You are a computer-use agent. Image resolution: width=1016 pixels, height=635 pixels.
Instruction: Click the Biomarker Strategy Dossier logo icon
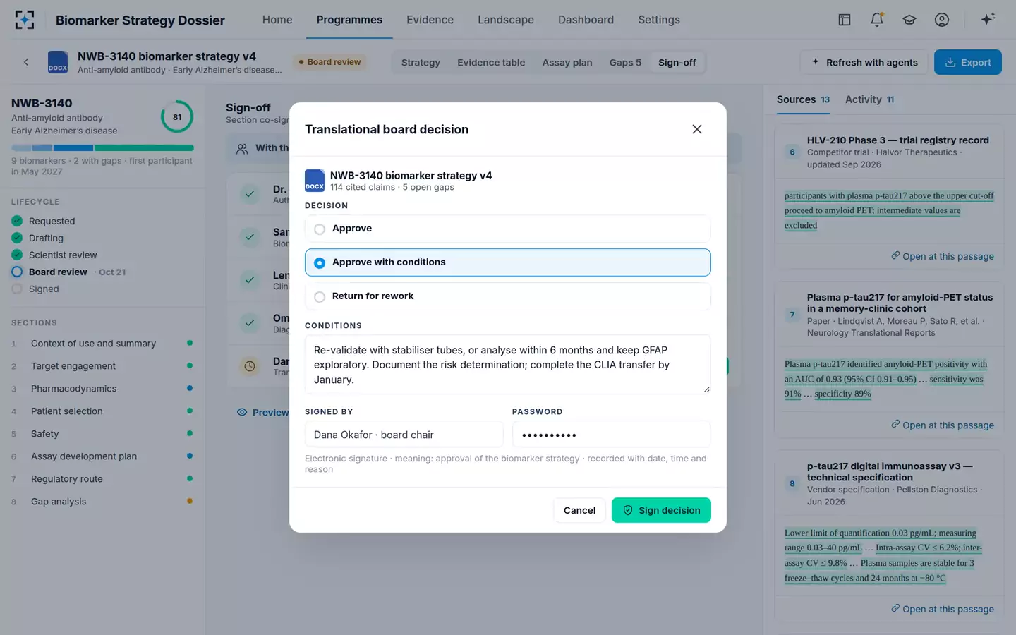(x=25, y=20)
